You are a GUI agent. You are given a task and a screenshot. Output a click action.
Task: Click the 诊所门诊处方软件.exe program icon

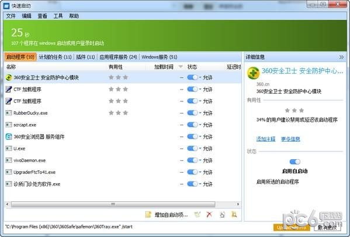point(9,184)
